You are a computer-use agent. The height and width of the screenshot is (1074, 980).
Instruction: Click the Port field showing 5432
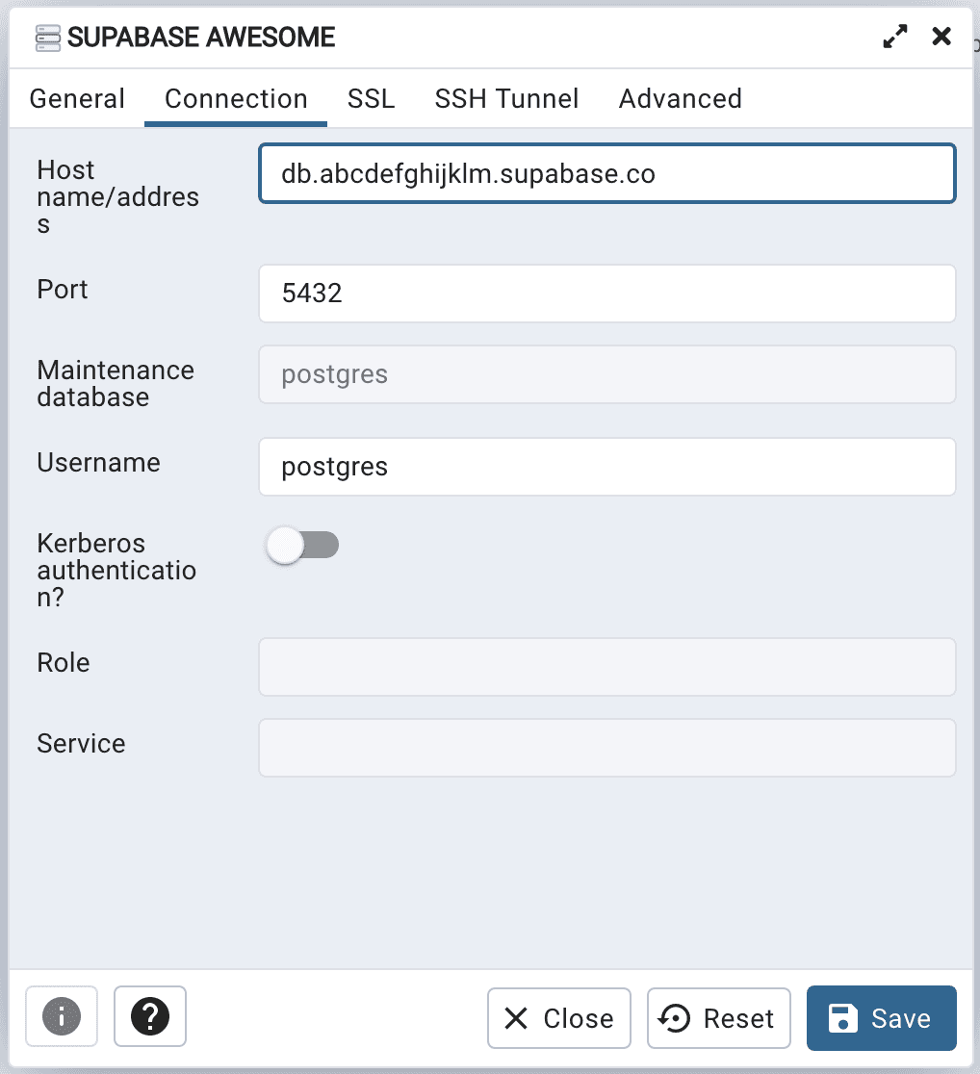coord(607,294)
